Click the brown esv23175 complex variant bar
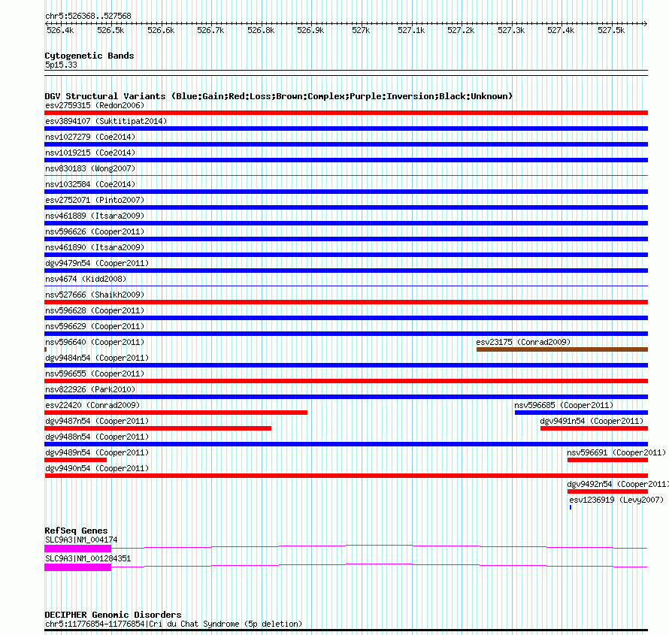Viewport: 669px width, 635px height. pos(562,349)
